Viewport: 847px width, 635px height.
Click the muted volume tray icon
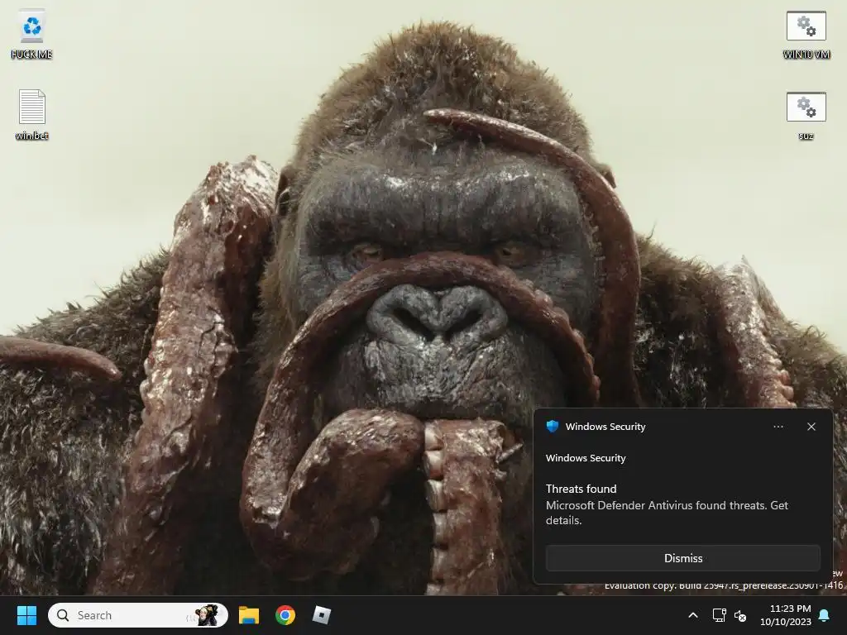pos(740,615)
